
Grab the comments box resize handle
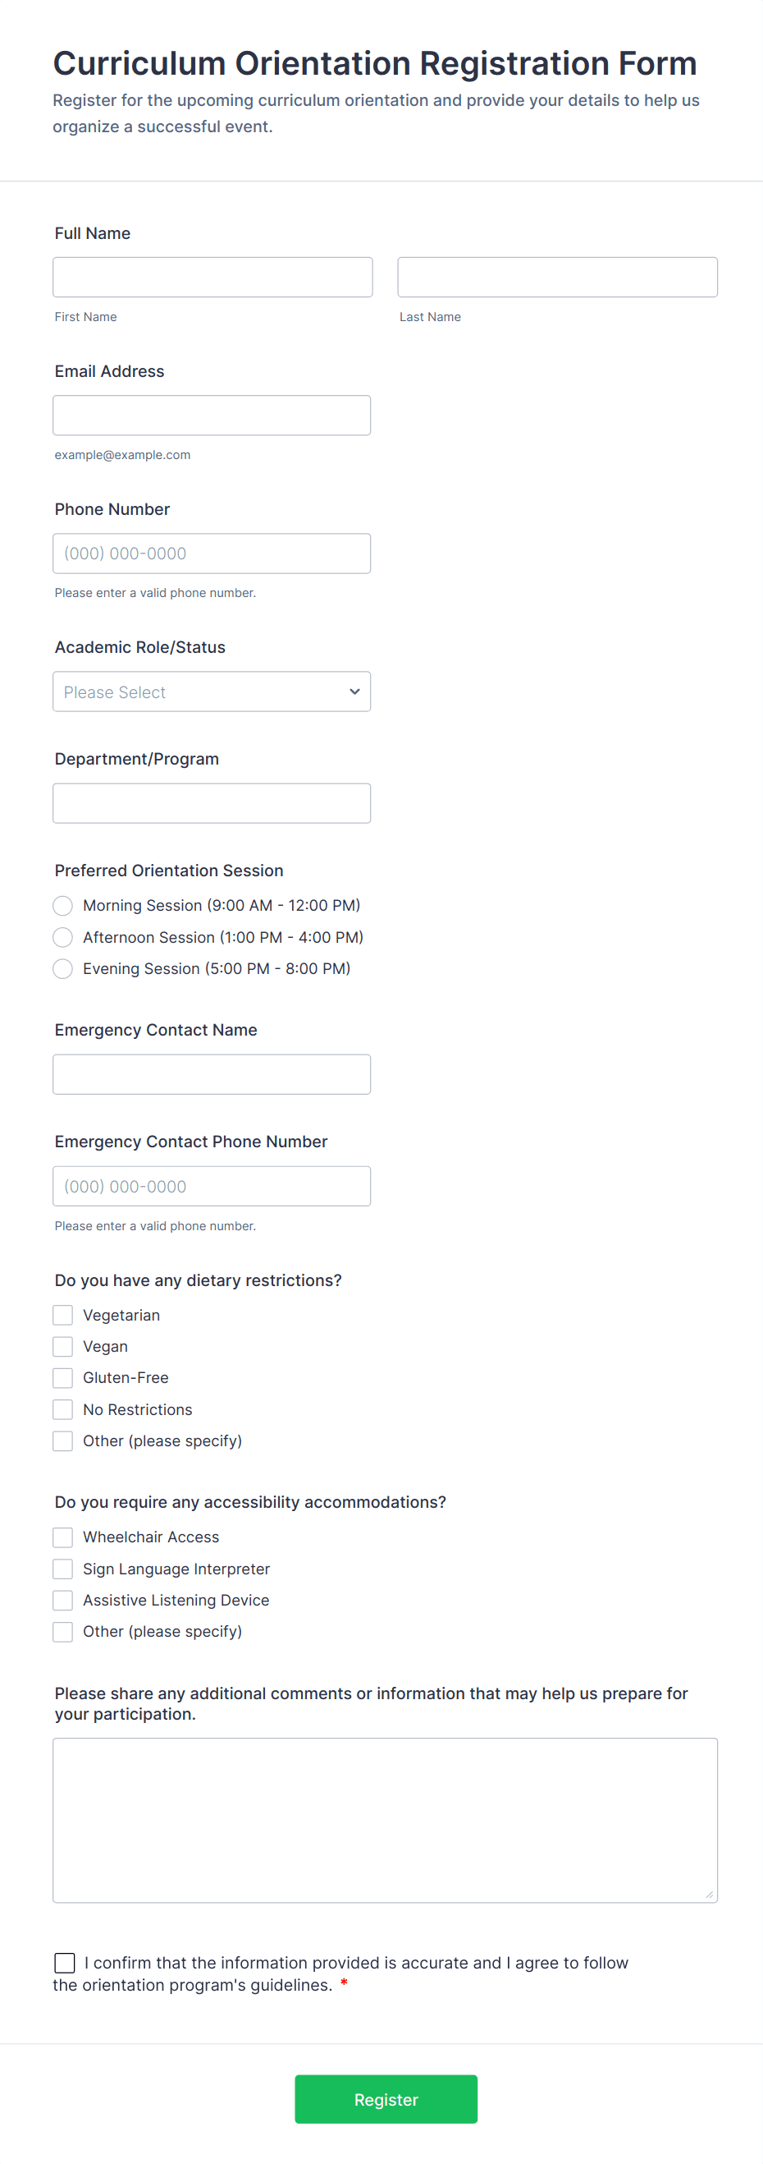(x=710, y=1895)
